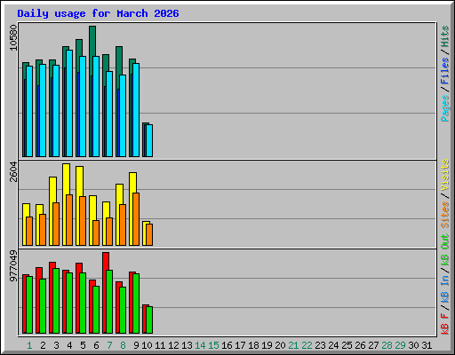Click the day 15 axis label
Image resolution: width=455 pixels, height=355 pixels.
click(213, 345)
